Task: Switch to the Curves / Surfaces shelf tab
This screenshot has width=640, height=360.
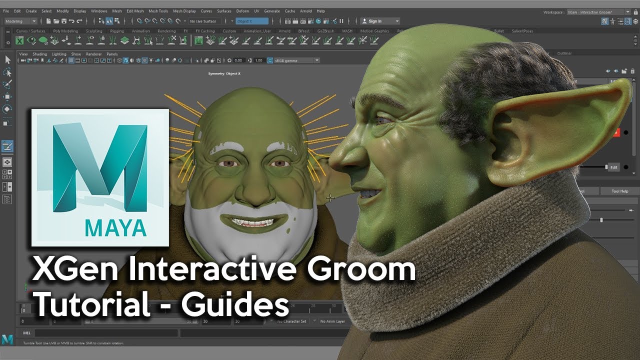Action: (x=31, y=31)
